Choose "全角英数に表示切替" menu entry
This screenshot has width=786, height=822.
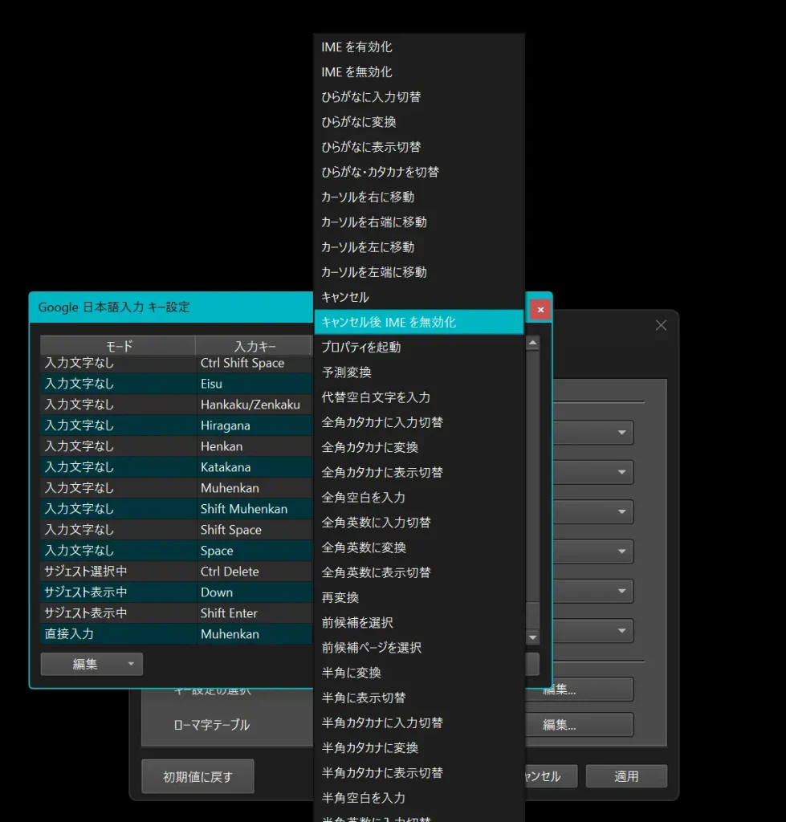click(419, 572)
